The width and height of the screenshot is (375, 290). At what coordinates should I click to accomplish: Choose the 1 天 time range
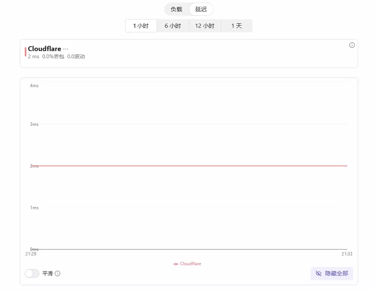pos(236,26)
